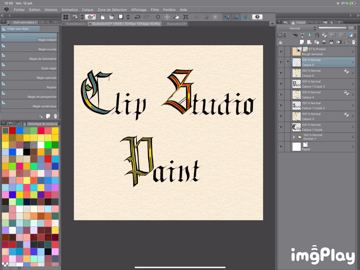This screenshot has height=270, width=360.
Task: Hide Calque 1 Copie 3 layer
Action: point(281,84)
